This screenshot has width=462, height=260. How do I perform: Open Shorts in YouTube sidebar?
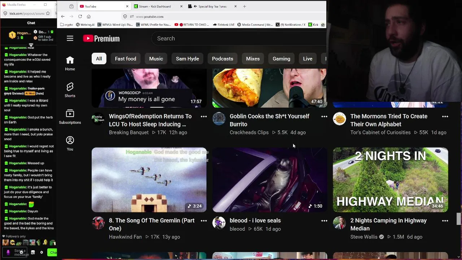click(x=70, y=90)
